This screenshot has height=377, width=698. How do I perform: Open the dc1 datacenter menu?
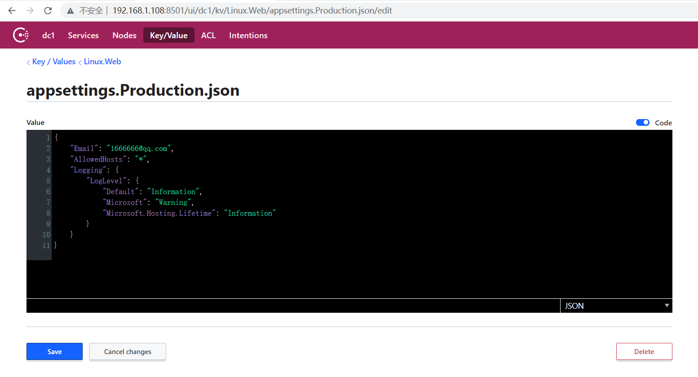tap(49, 35)
